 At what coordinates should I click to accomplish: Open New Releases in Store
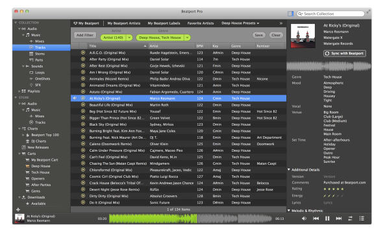click(x=38, y=147)
